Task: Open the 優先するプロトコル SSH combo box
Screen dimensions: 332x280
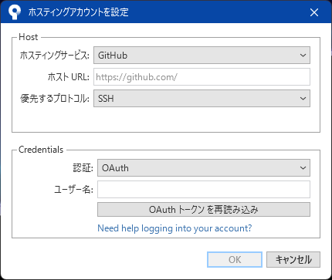Action: click(x=202, y=99)
